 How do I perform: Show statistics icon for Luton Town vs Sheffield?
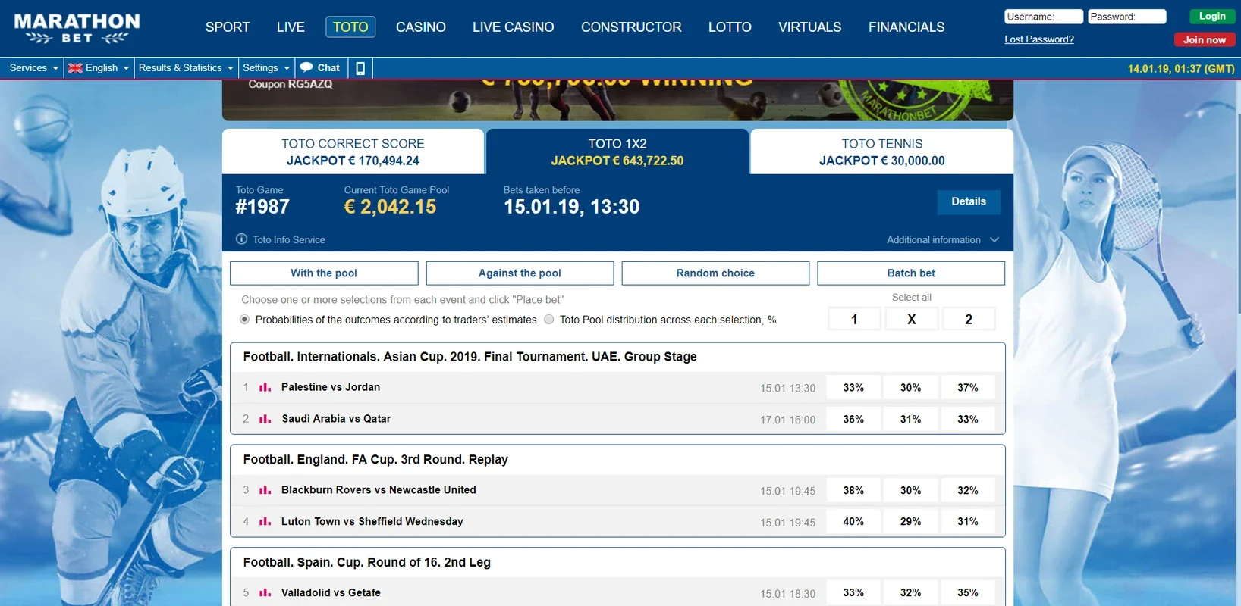pyautogui.click(x=265, y=522)
